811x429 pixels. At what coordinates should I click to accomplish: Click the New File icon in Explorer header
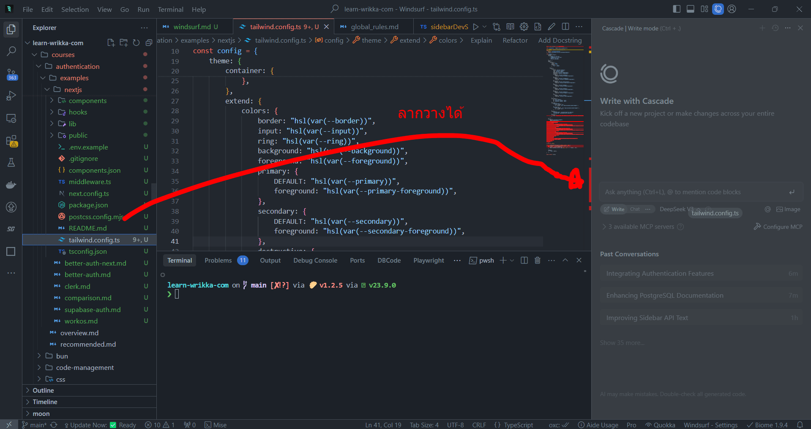click(111, 43)
